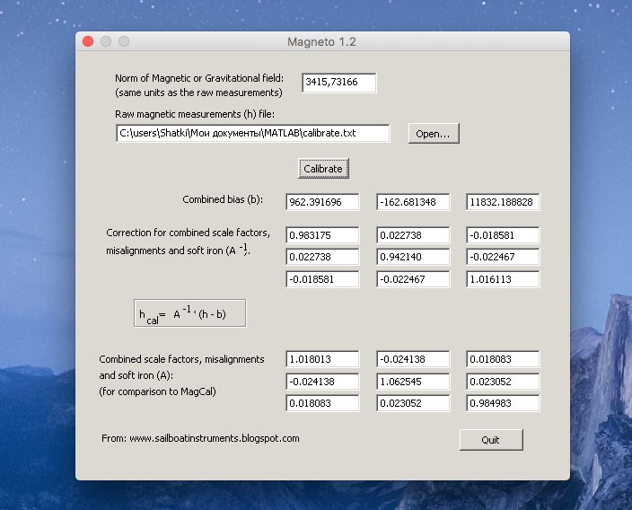
Task: Select bias field showing -162.681348
Action: pyautogui.click(x=412, y=202)
